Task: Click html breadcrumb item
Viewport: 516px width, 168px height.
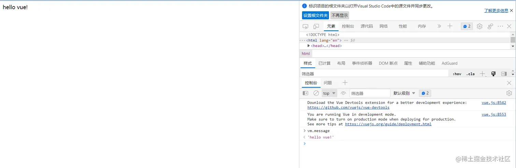Action: pos(306,54)
